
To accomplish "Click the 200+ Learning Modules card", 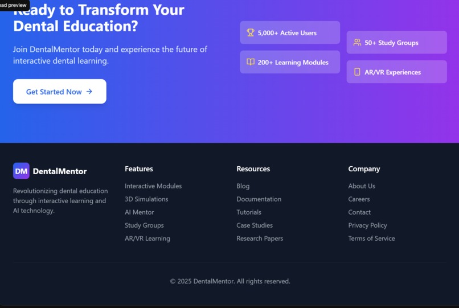I will tap(290, 62).
